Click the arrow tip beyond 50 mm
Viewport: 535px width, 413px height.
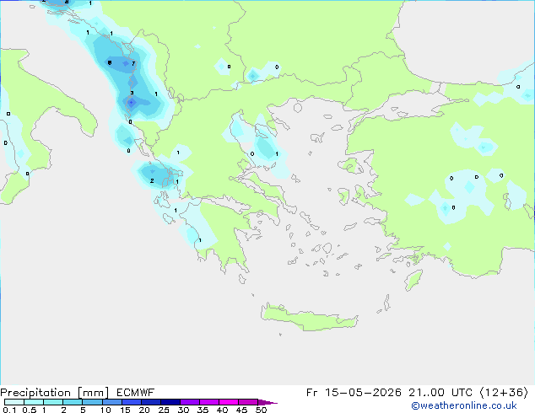267,402
